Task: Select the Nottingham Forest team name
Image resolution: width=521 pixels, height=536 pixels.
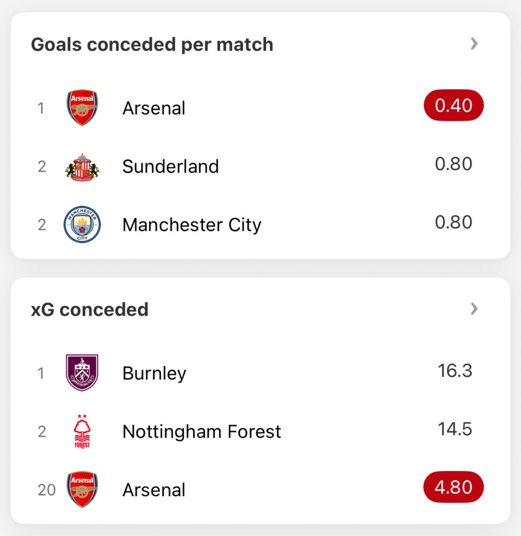Action: 202,432
